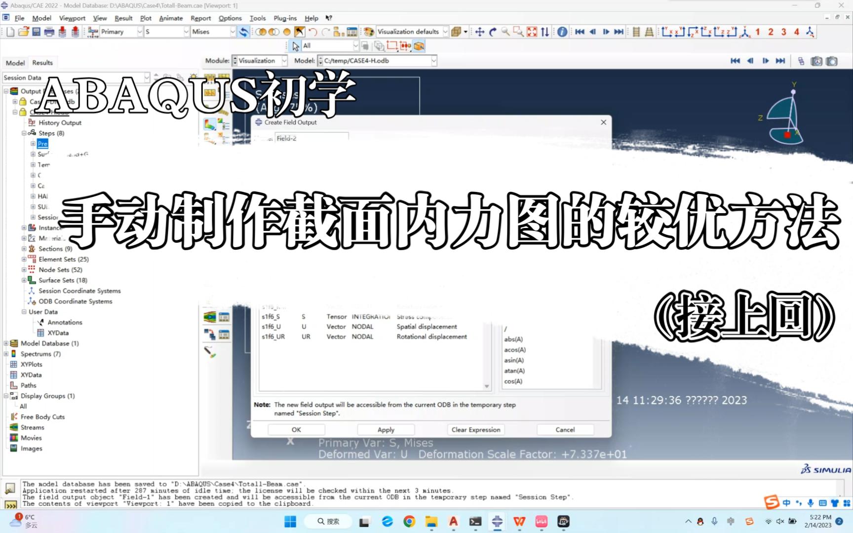This screenshot has width=853, height=533.
Task: Select History Output in tree
Action: click(x=60, y=122)
